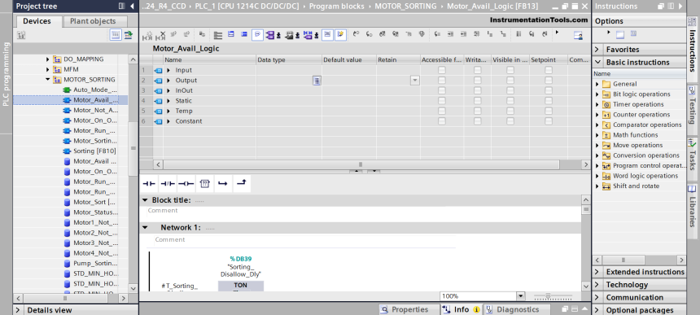Open the Testing side tab
The image size is (700, 315).
pos(693,110)
